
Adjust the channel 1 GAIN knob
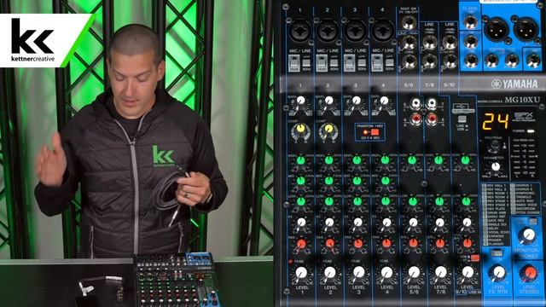click(300, 101)
